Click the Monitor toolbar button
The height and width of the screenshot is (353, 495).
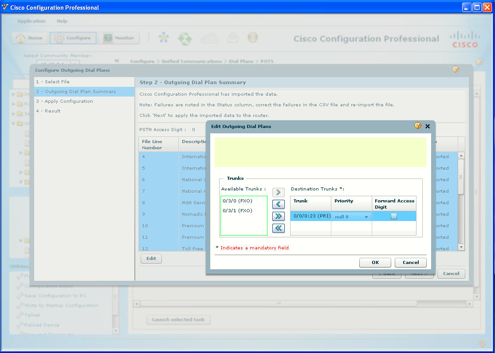119,38
